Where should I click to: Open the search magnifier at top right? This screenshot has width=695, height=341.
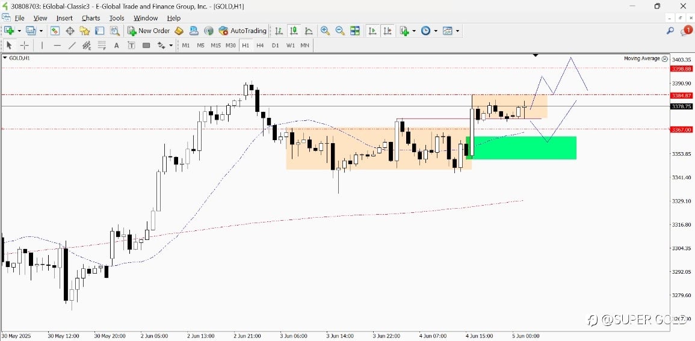(670, 31)
